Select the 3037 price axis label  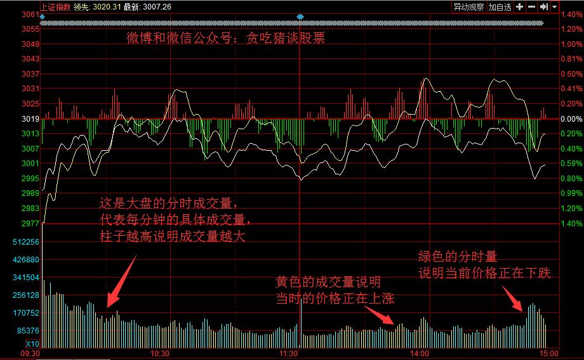click(30, 74)
